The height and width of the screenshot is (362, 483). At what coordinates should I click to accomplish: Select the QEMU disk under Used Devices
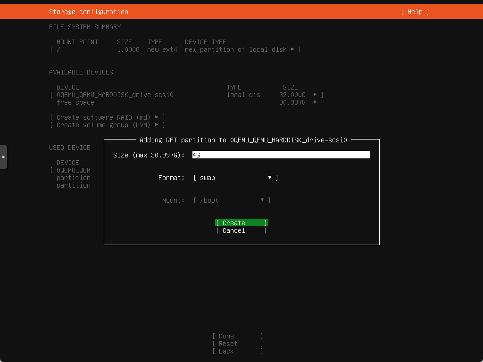click(74, 170)
